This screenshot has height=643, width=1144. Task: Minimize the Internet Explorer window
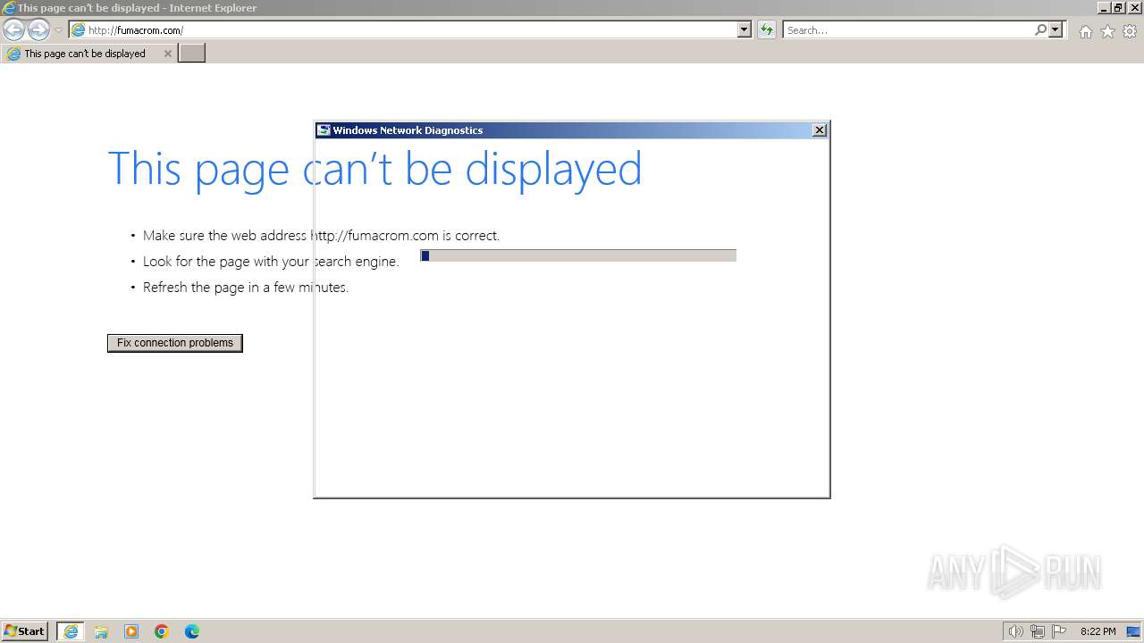tap(1105, 7)
